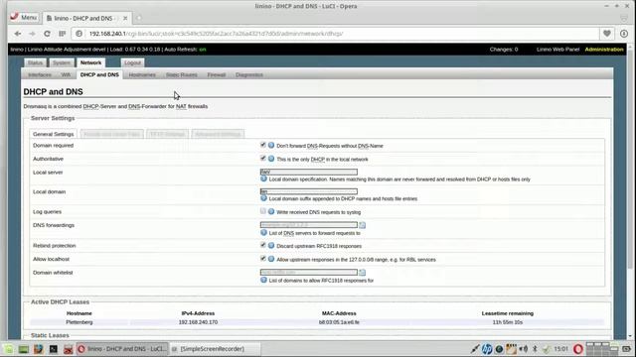Focus the Domain whitelist input field
636x357 pixels.
pos(309,272)
